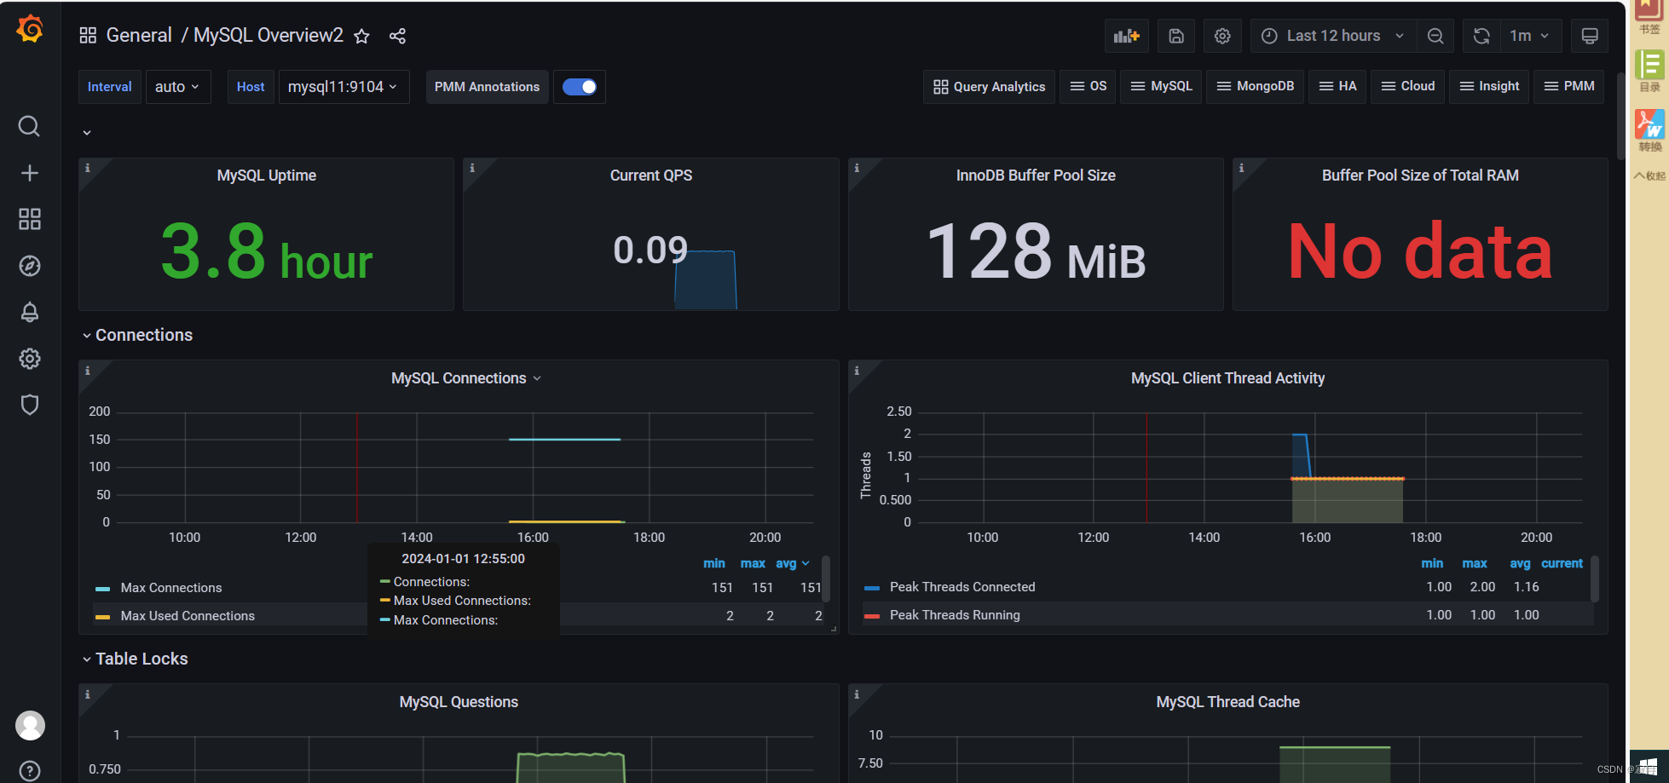Image resolution: width=1669 pixels, height=783 pixels.
Task: Click Peak Threads Running red swatch
Action: point(872,616)
